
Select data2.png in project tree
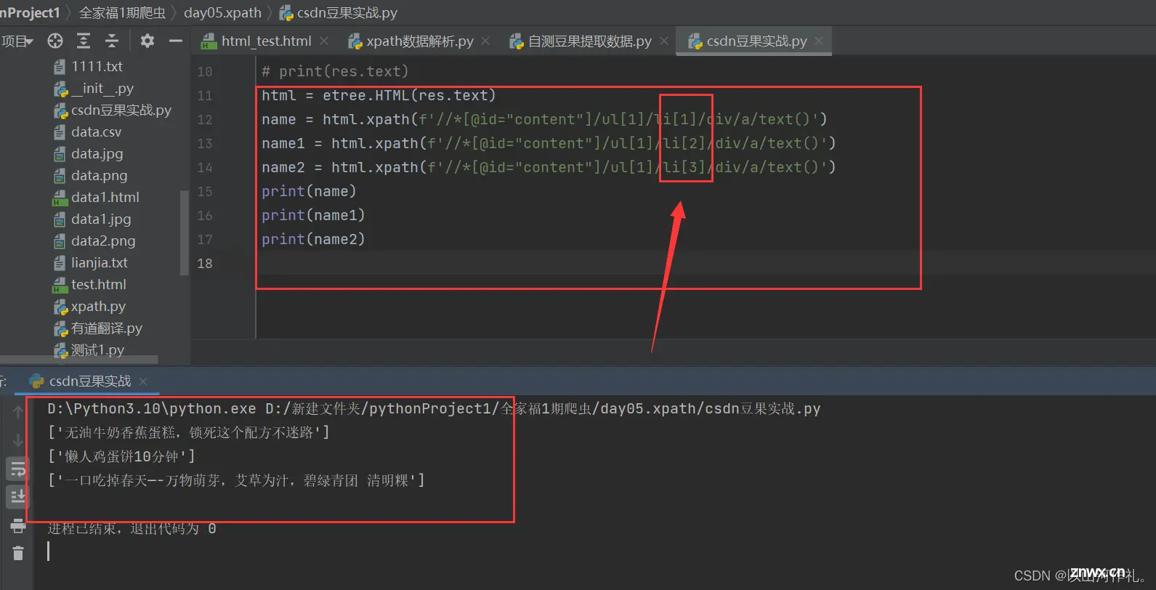click(103, 241)
